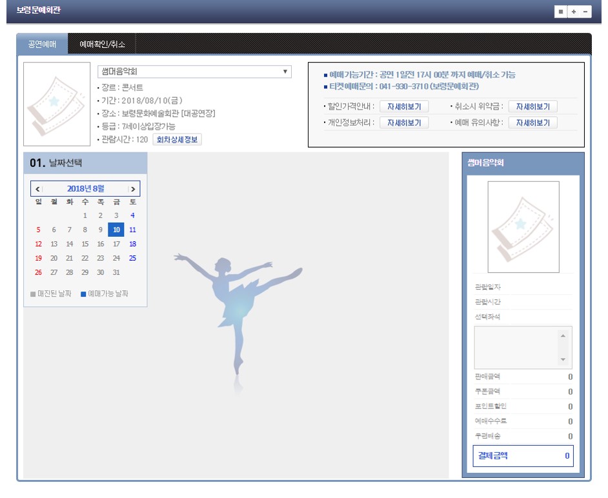Click the square icon in title bar
The height and width of the screenshot is (498, 608).
tap(561, 12)
